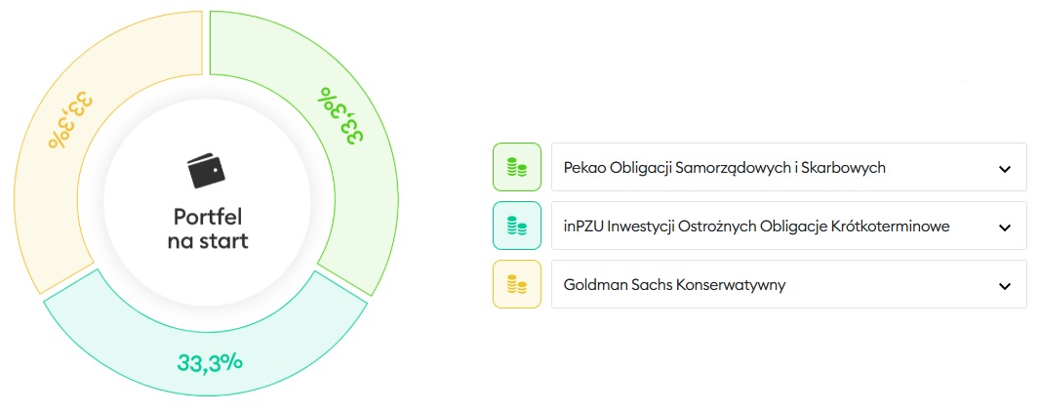
Task: Click the green coins icon beside Pekao fund
Action: coord(517,167)
